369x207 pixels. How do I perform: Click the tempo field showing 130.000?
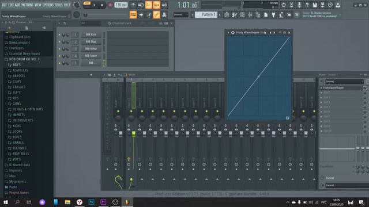pos(121,5)
